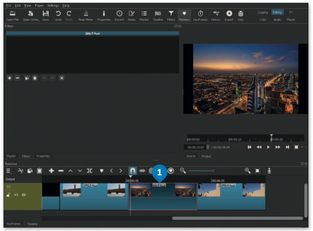Open the Player menu

point(39,6)
